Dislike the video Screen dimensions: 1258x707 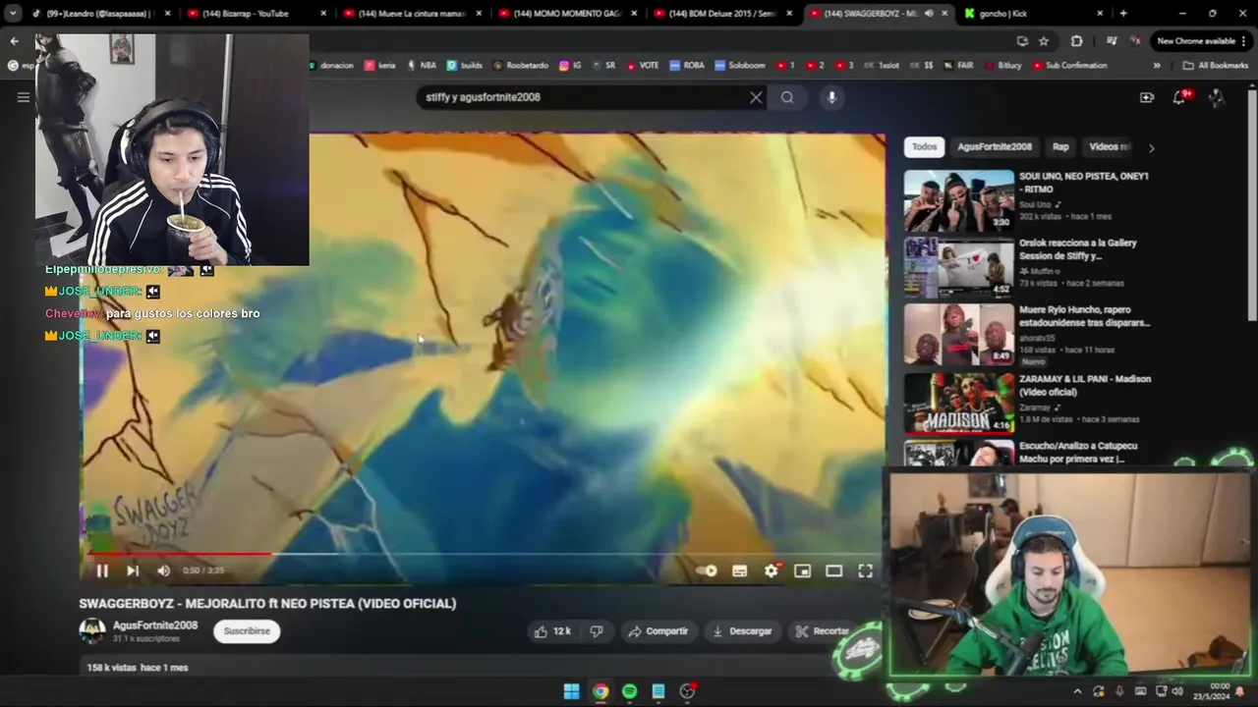click(597, 631)
